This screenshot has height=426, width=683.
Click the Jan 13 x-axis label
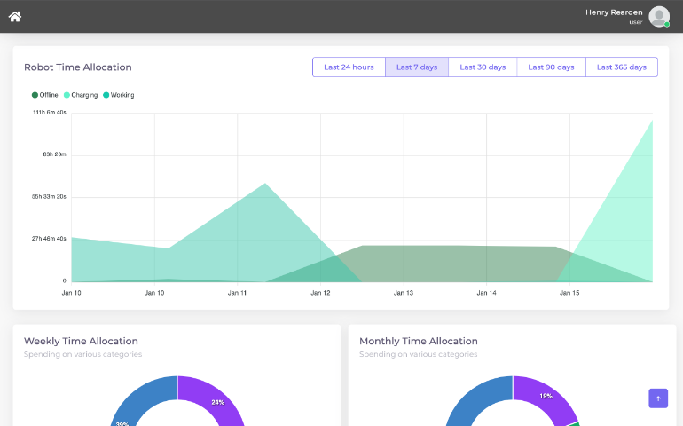404,293
